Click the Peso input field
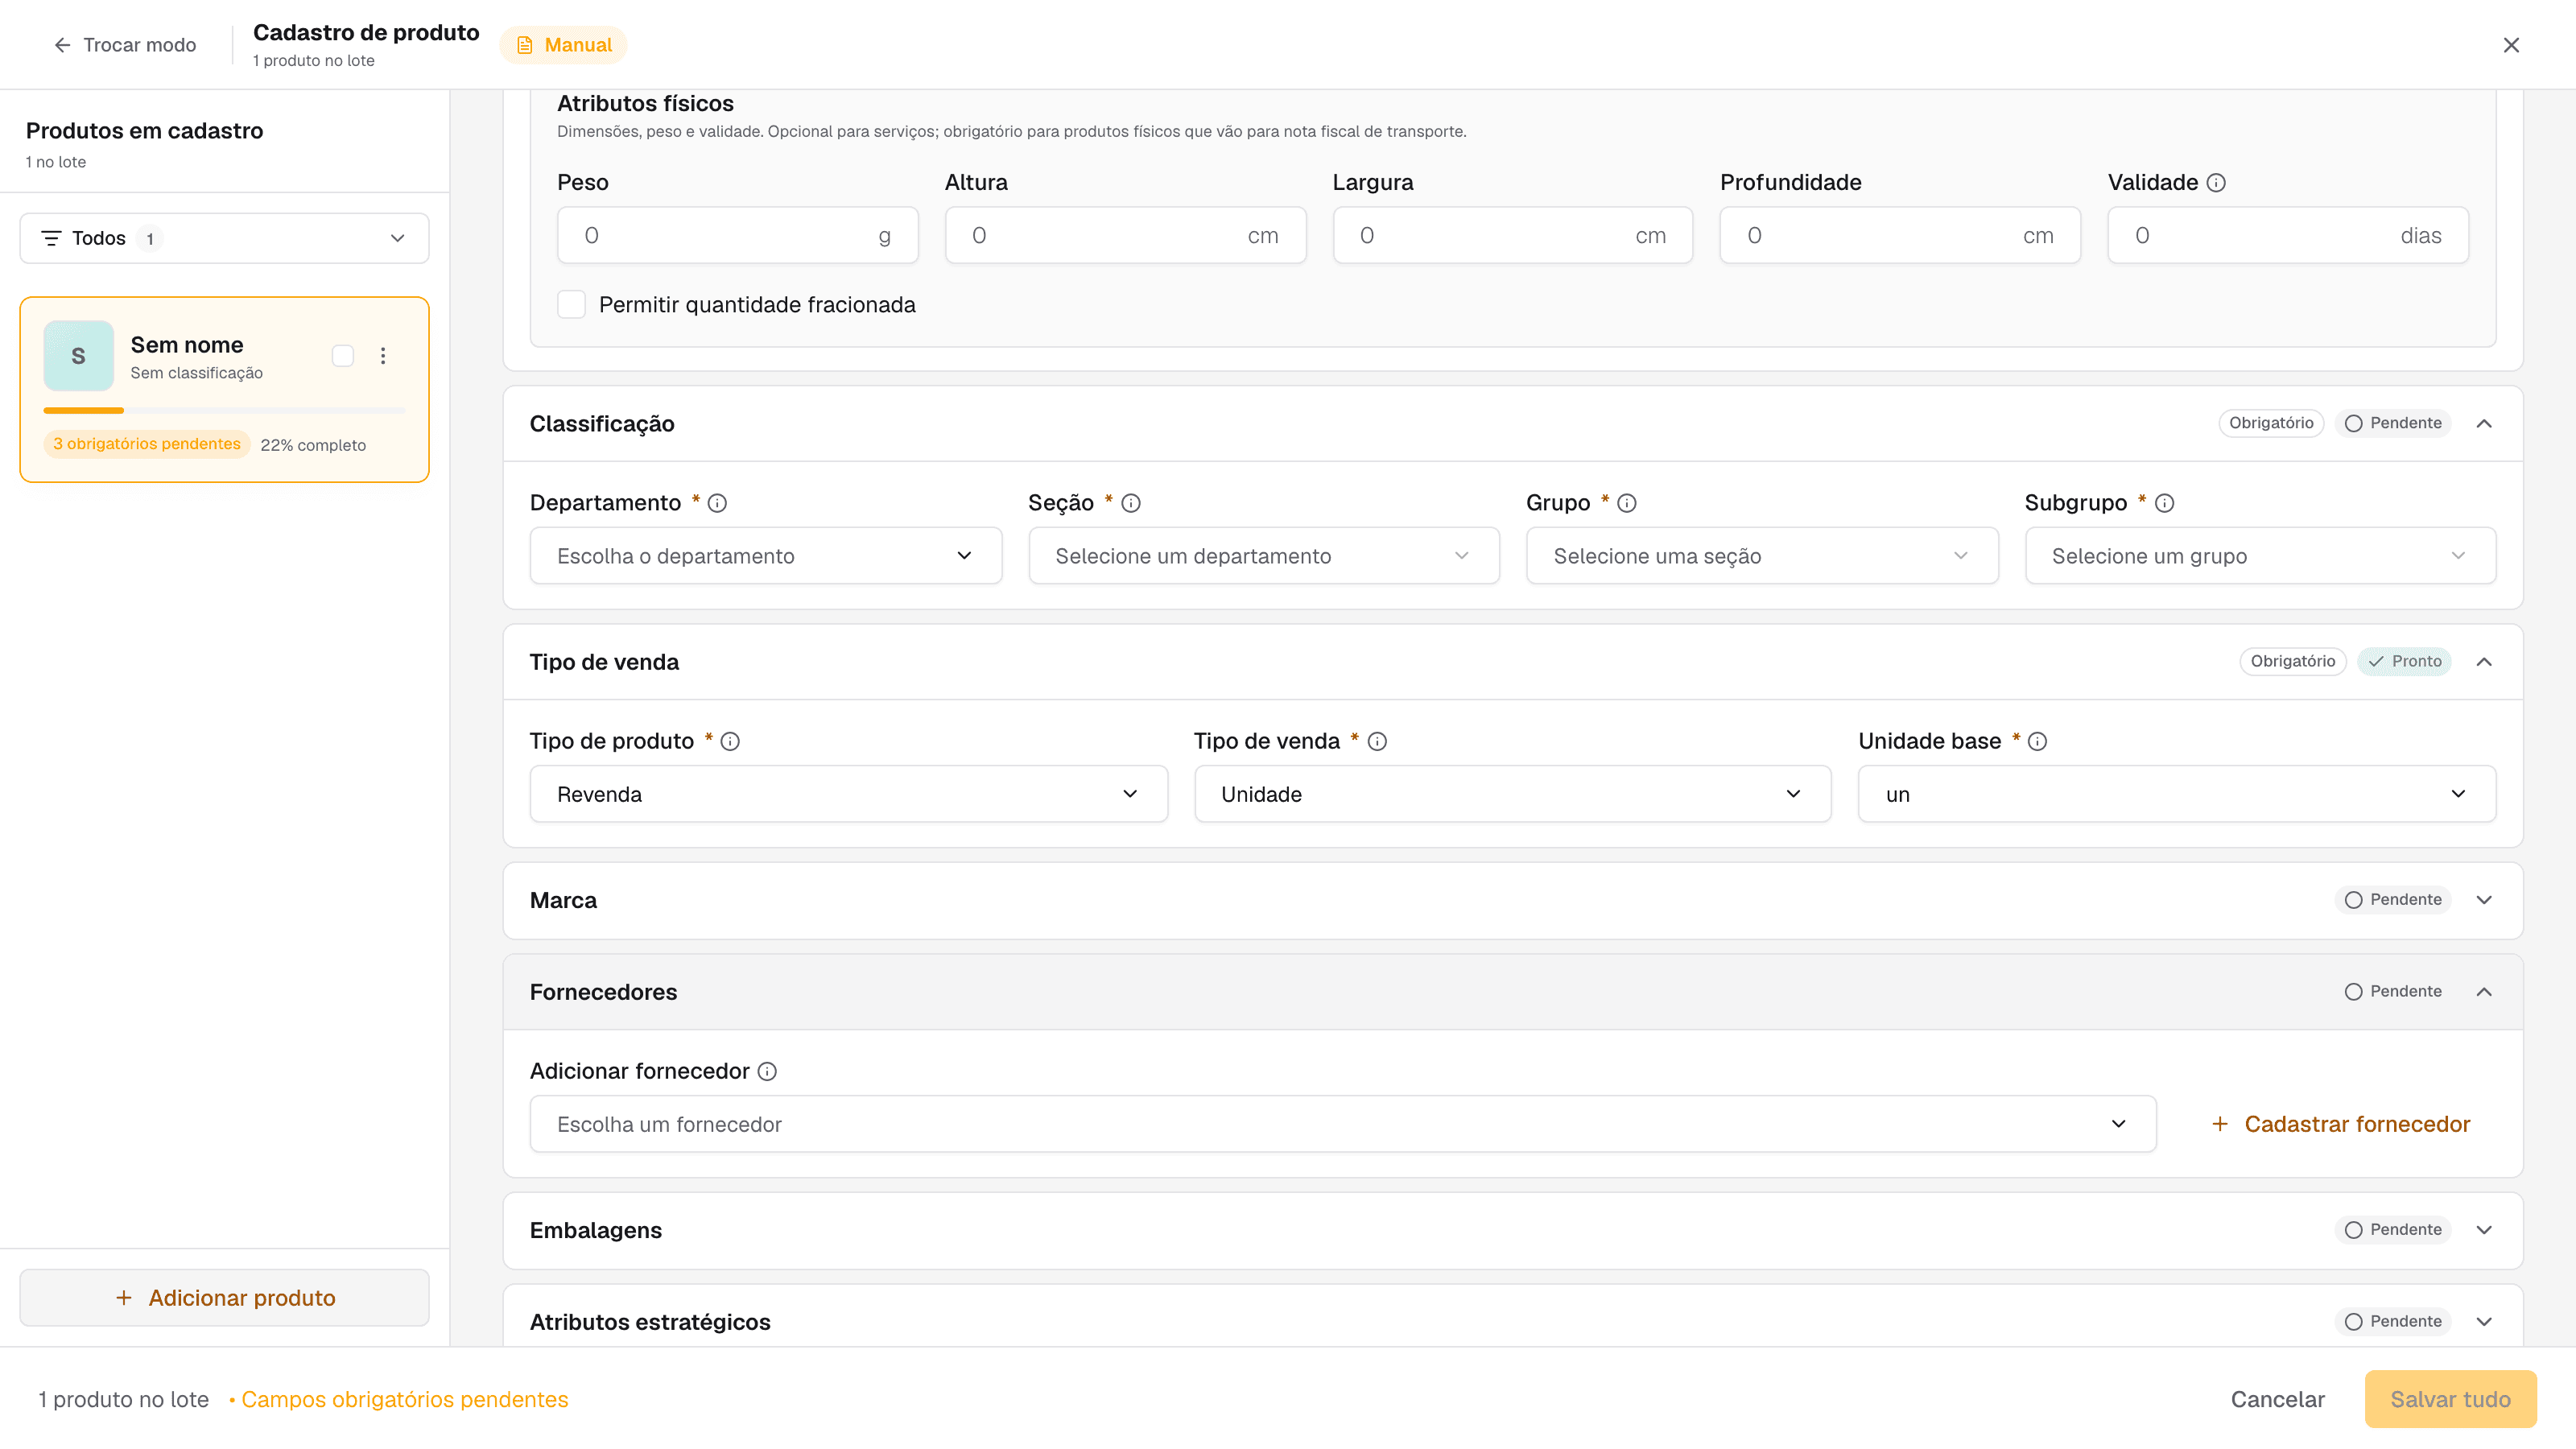 pos(737,235)
